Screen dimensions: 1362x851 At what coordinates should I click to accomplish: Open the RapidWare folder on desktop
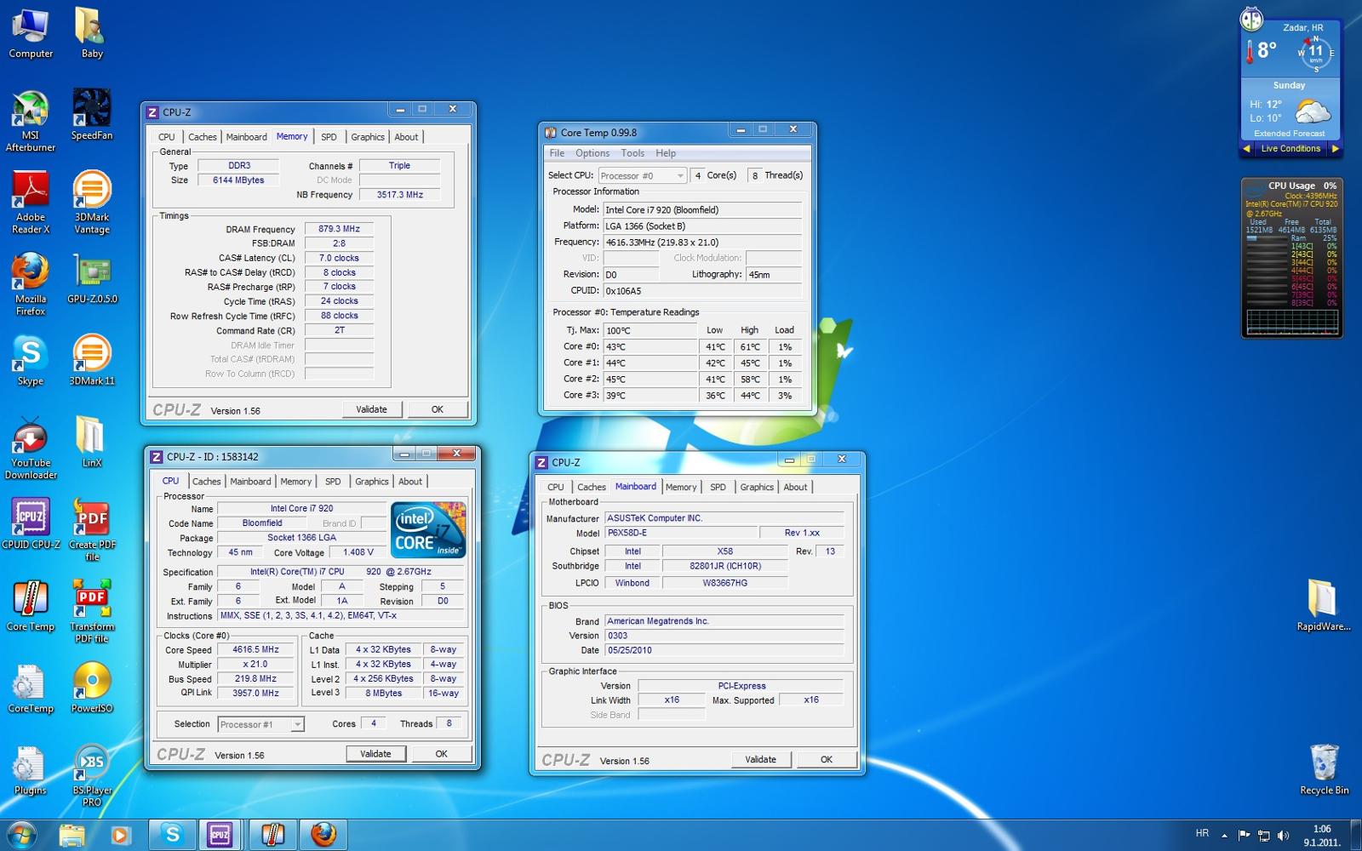(x=1323, y=606)
